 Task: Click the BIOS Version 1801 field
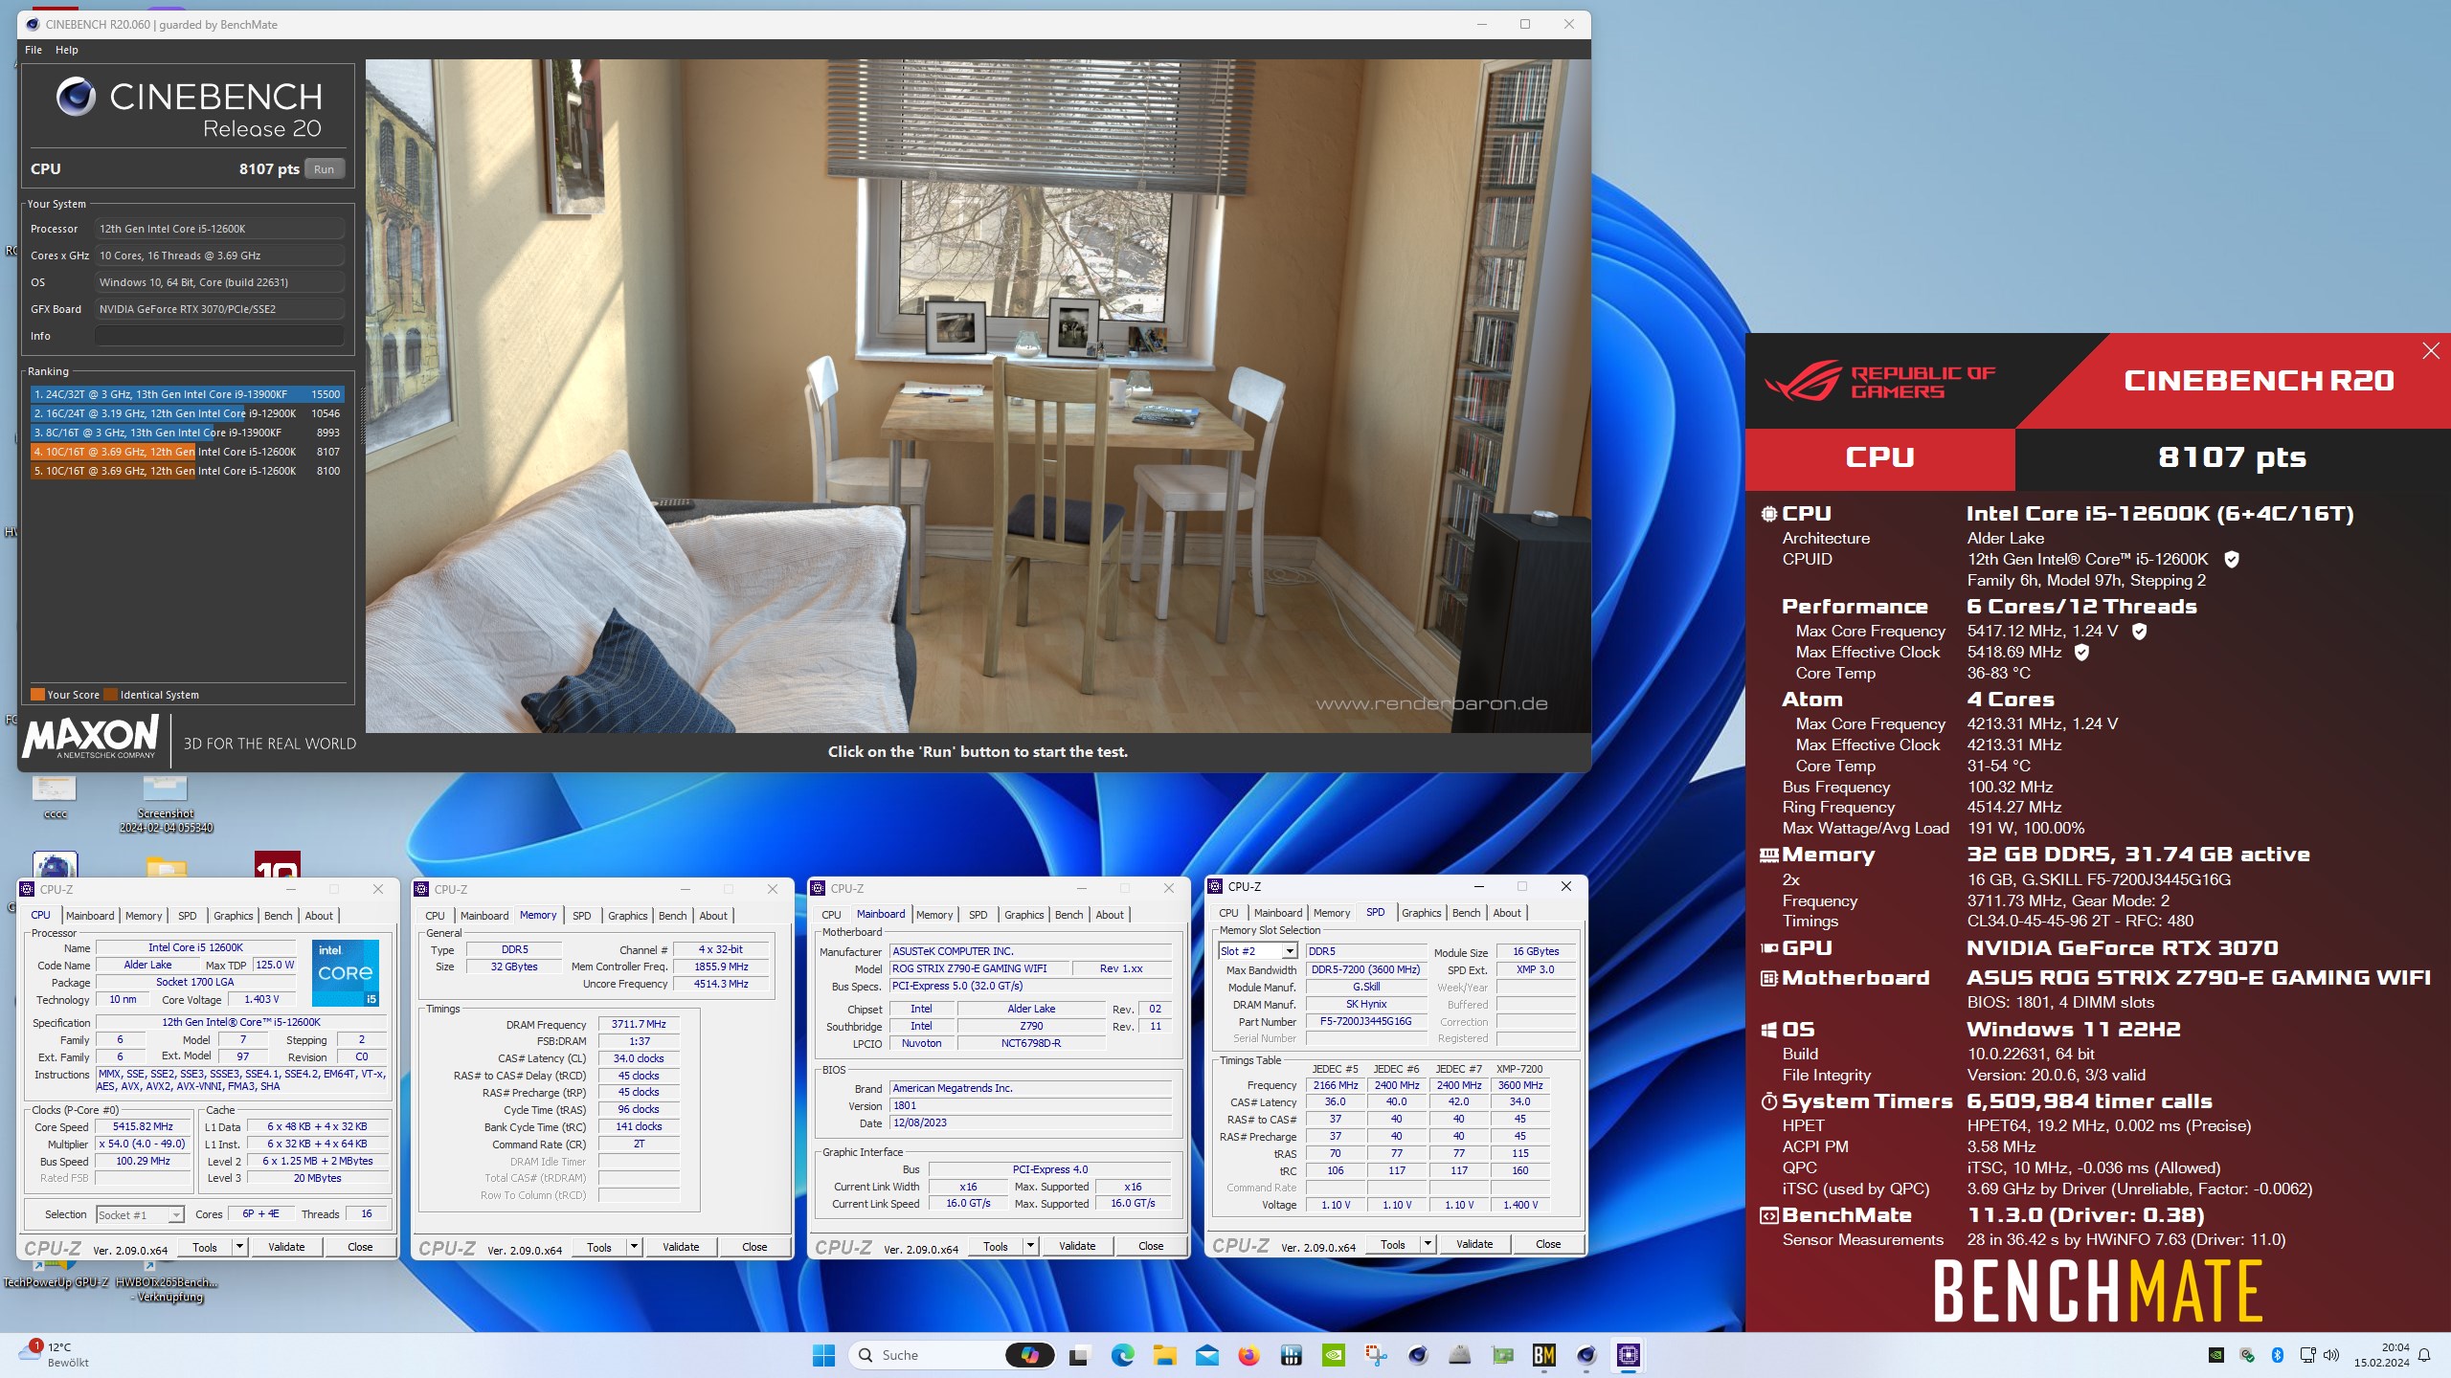click(x=1030, y=1105)
